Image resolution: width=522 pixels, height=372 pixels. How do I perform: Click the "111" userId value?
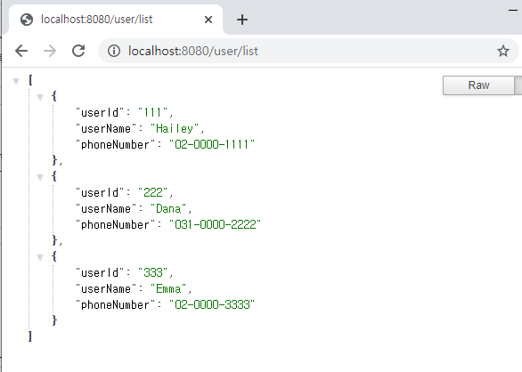[152, 112]
